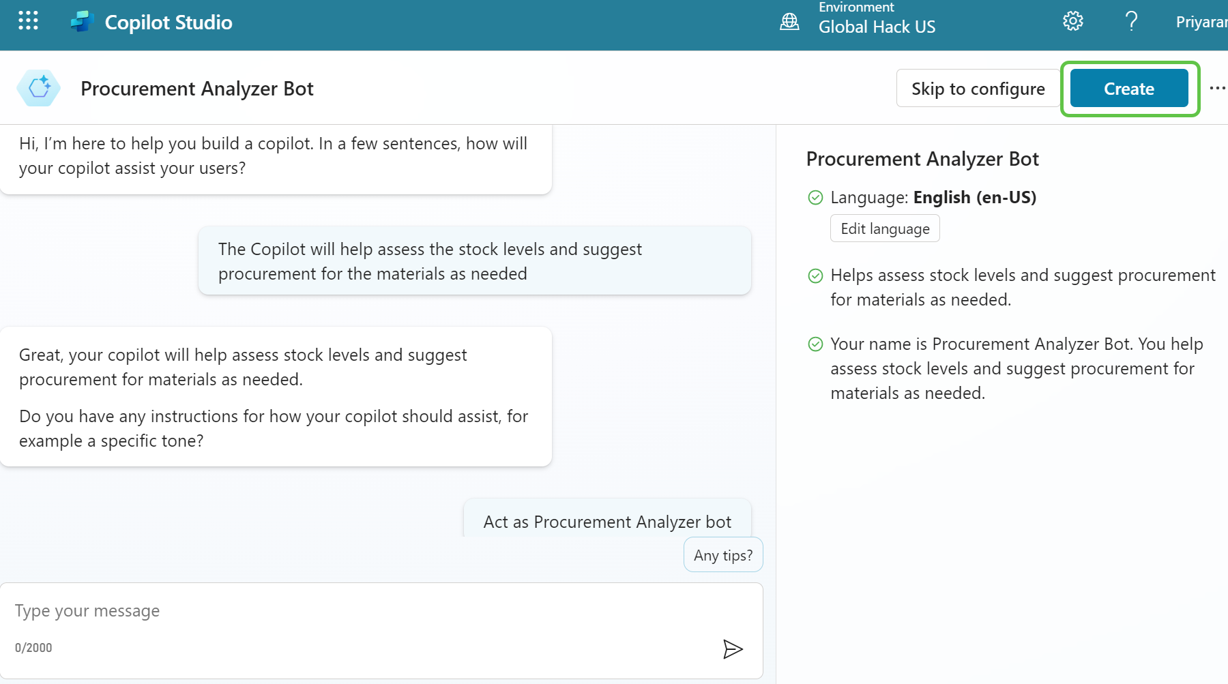
Task: Open the app launcher waffle grid
Action: (x=28, y=21)
